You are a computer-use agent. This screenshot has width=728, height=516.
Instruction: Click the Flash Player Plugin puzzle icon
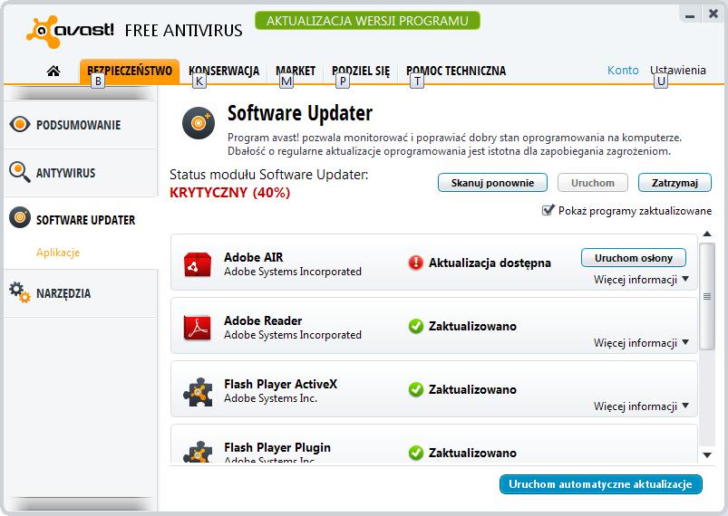(198, 452)
